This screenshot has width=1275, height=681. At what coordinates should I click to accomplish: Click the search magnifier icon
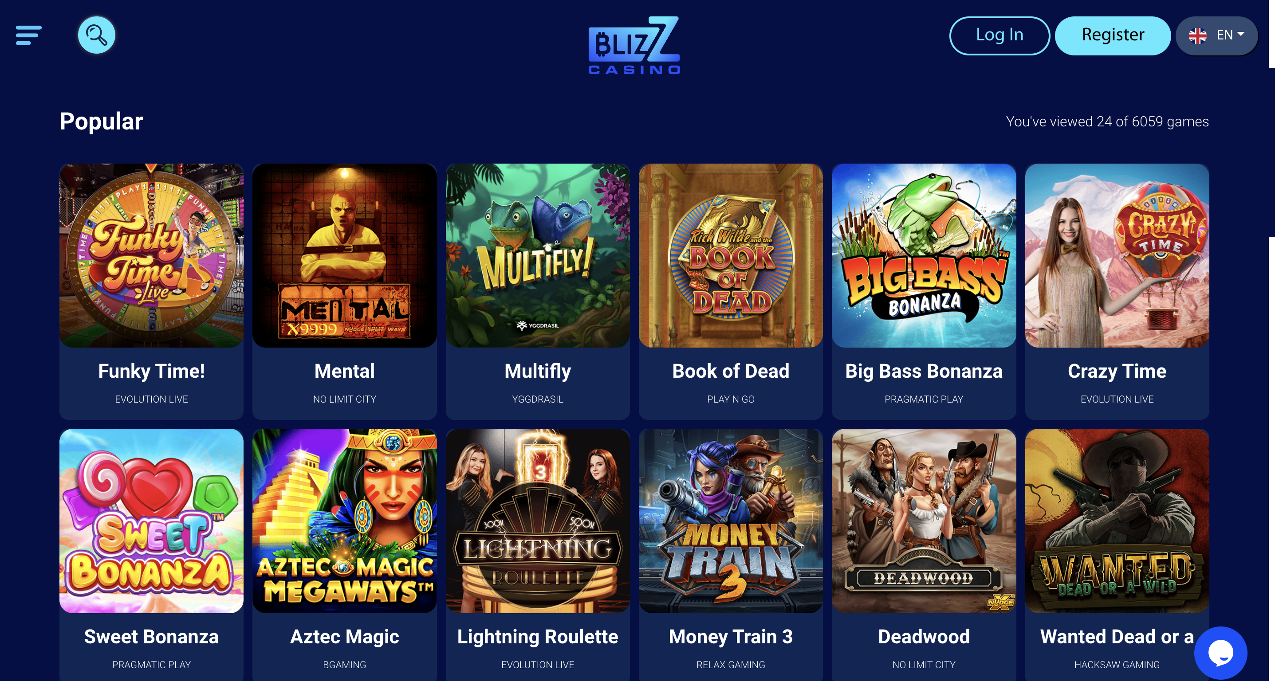pyautogui.click(x=97, y=35)
